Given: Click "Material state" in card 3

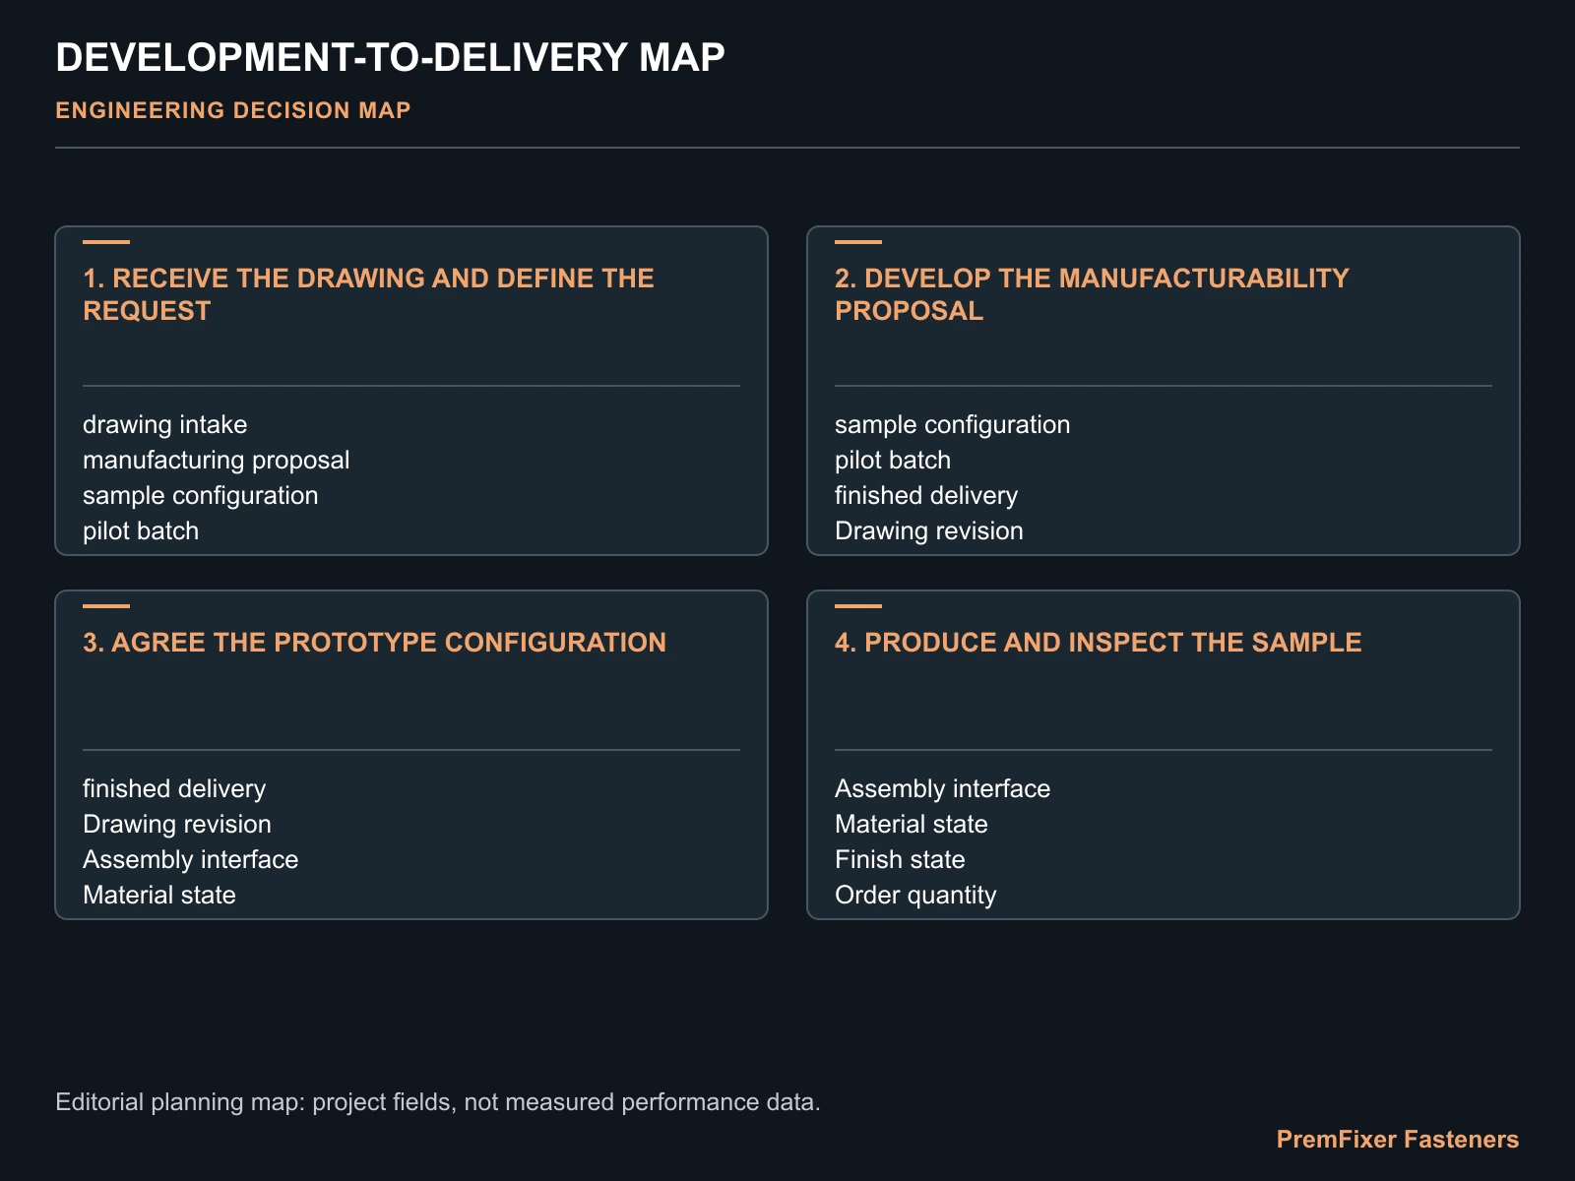Looking at the screenshot, I should coord(159,896).
